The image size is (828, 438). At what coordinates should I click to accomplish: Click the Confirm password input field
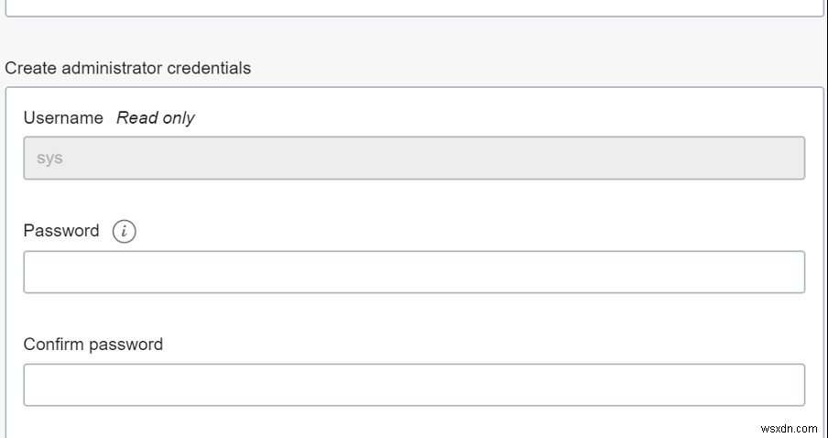(414, 385)
